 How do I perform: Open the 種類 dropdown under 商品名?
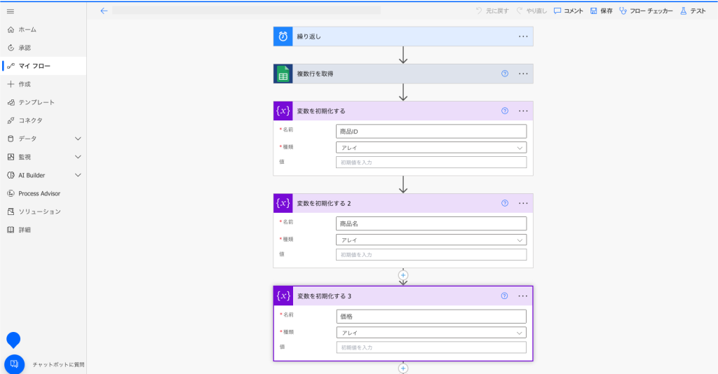click(x=431, y=240)
